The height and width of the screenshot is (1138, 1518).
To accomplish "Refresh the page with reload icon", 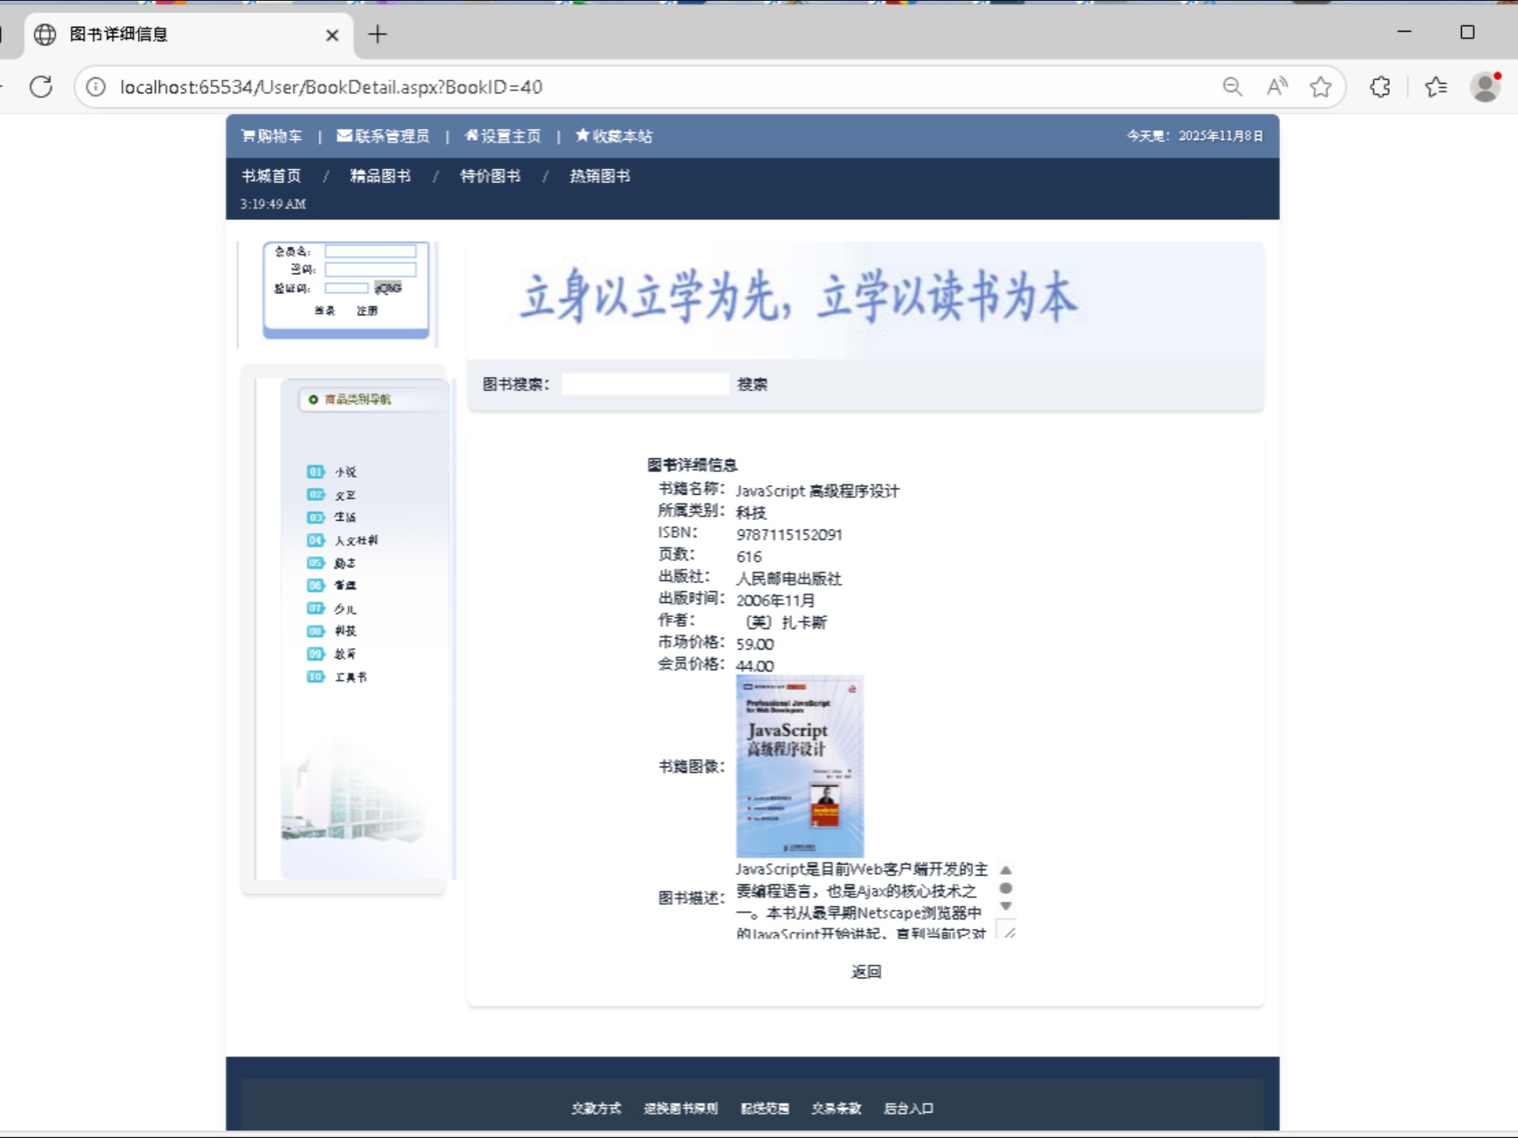I will click(x=41, y=87).
